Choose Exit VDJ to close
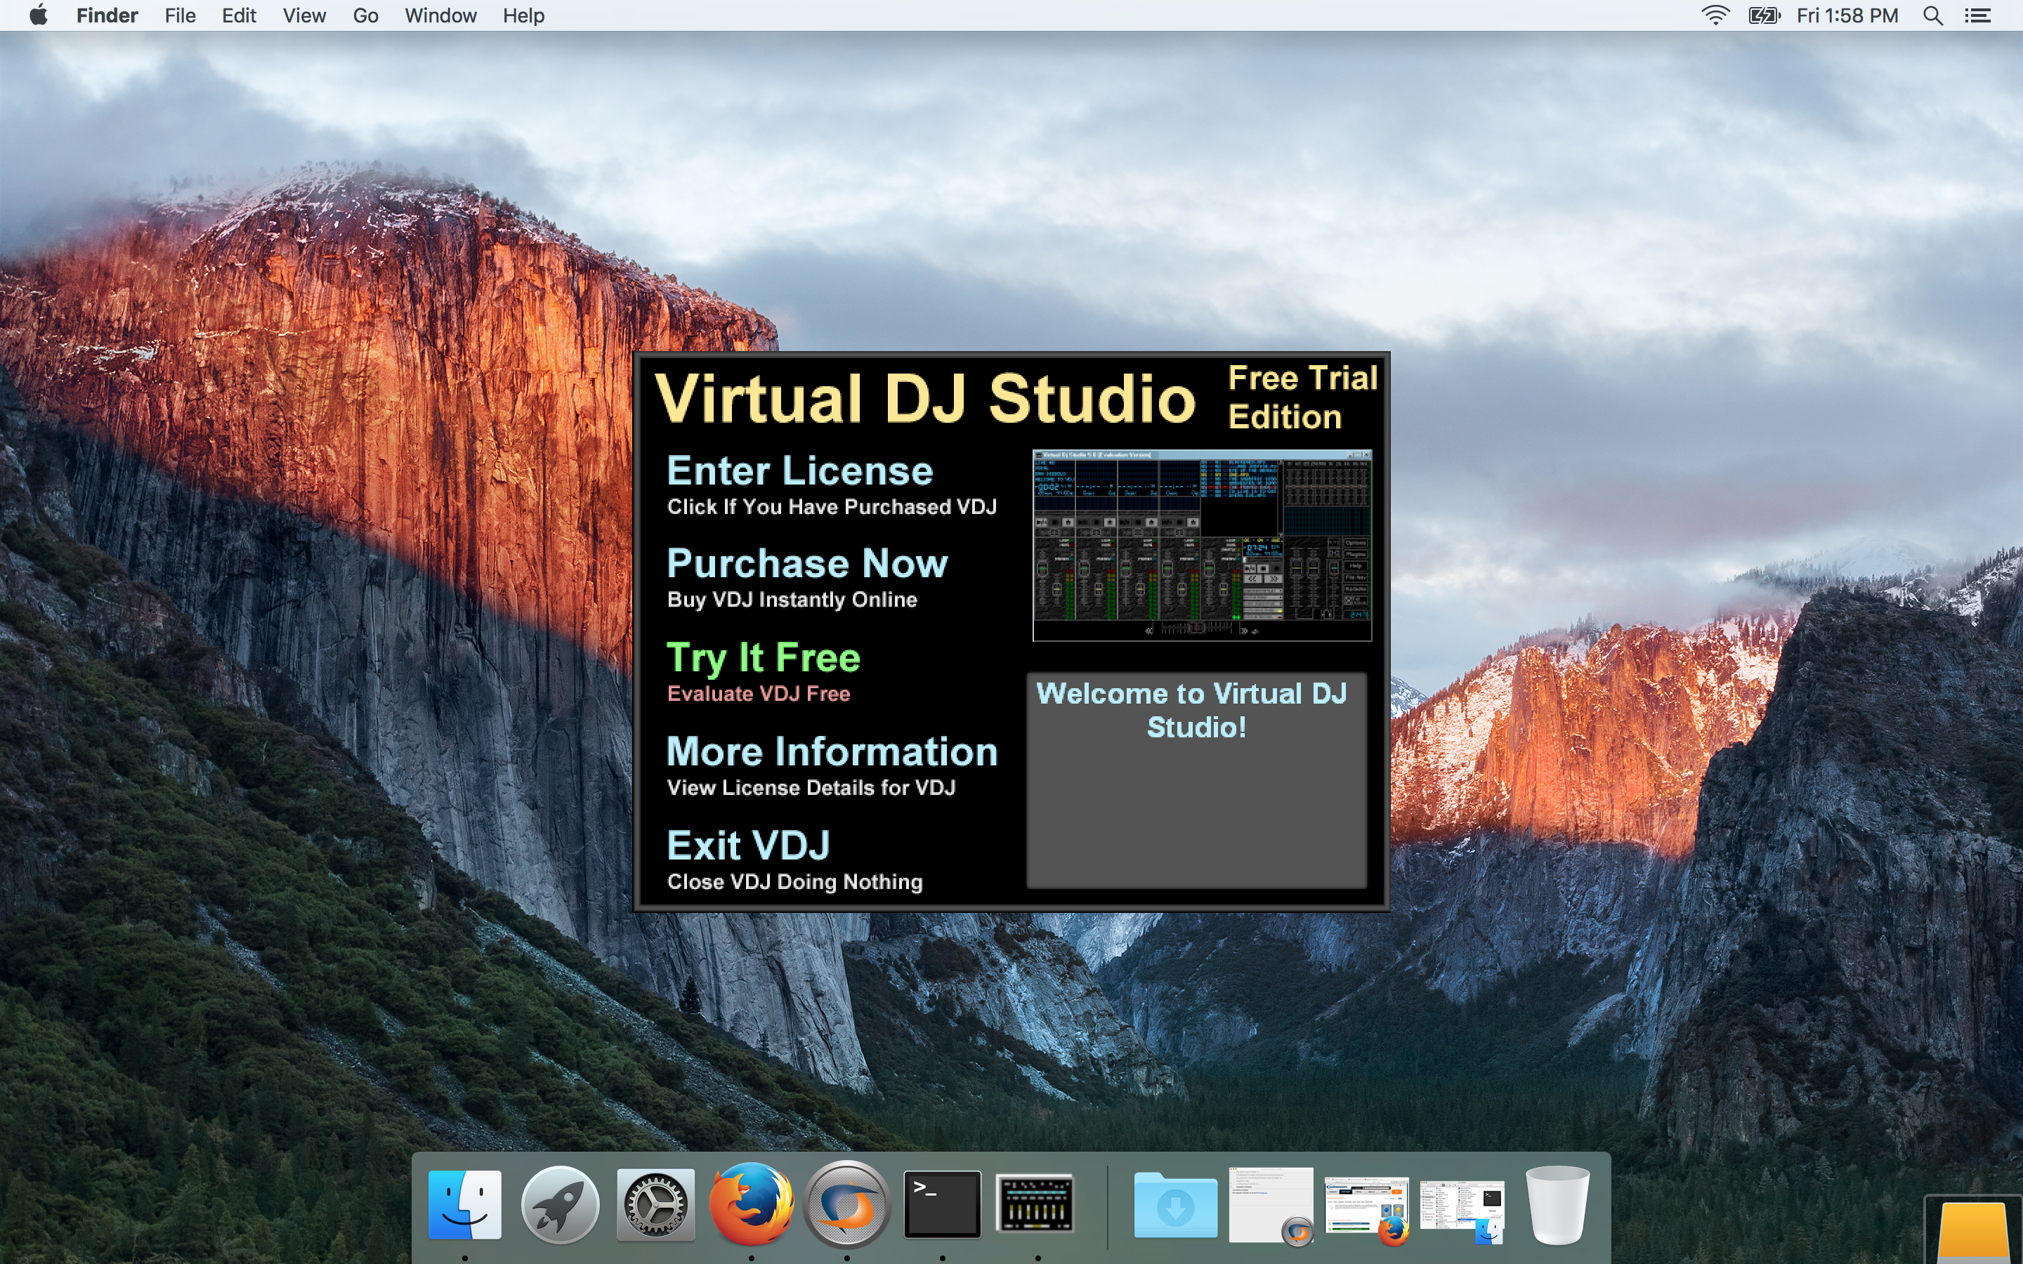The height and width of the screenshot is (1264, 2023). pos(794,860)
